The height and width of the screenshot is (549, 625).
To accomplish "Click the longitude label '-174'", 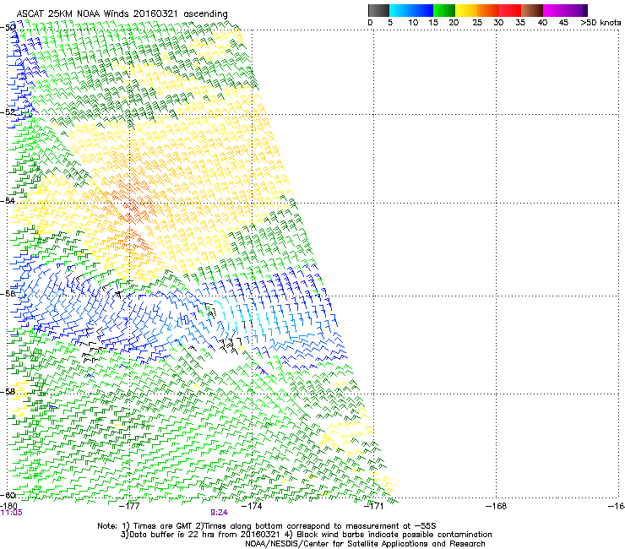I will [252, 506].
